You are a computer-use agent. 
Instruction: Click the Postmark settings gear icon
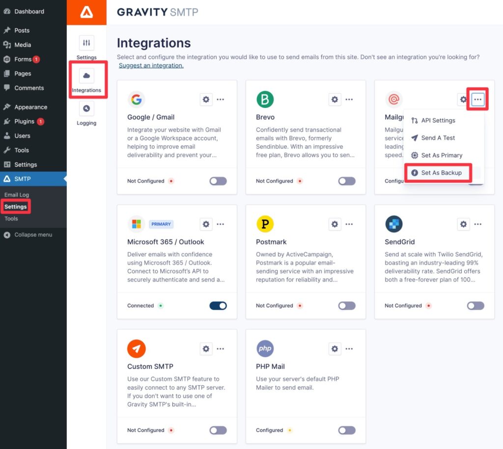[335, 224]
